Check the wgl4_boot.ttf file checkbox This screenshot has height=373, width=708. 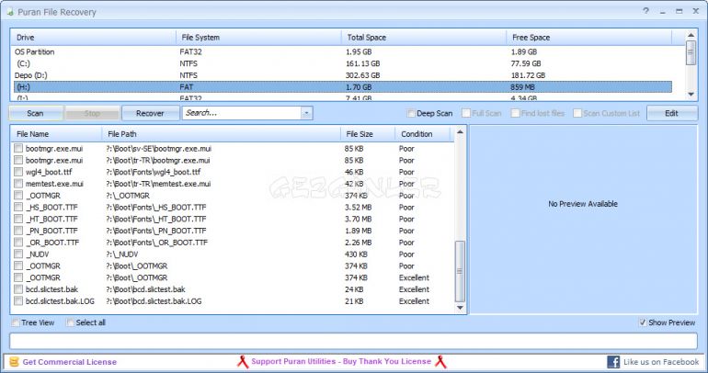(18, 172)
